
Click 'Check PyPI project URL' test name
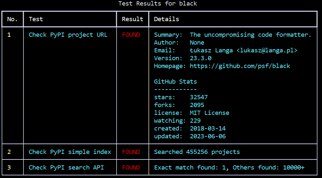[x=68, y=35]
